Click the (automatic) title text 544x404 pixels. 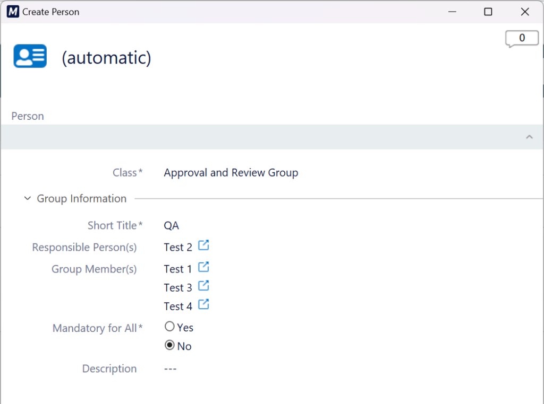point(106,57)
